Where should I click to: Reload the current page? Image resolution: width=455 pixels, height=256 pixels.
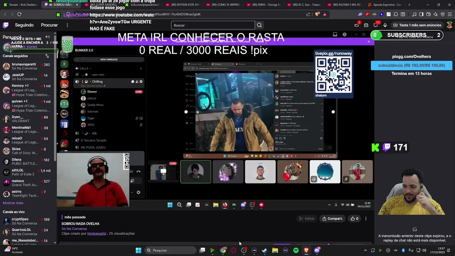19,14
